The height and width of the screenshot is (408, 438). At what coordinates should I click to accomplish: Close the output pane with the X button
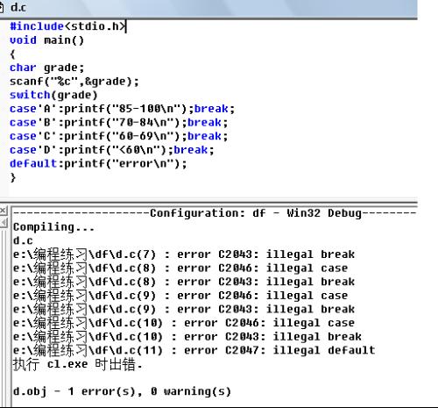click(x=3, y=211)
